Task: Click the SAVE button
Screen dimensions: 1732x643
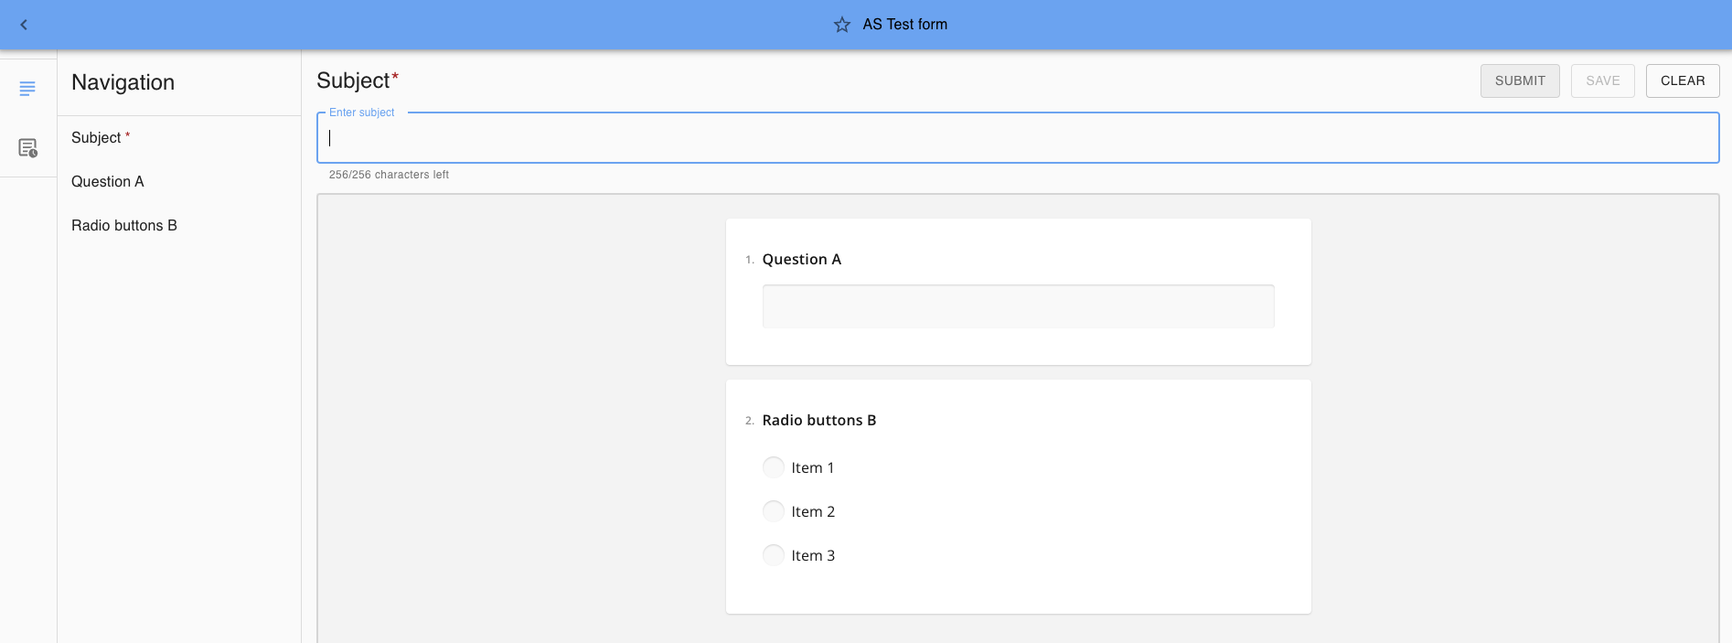Action: (x=1602, y=80)
